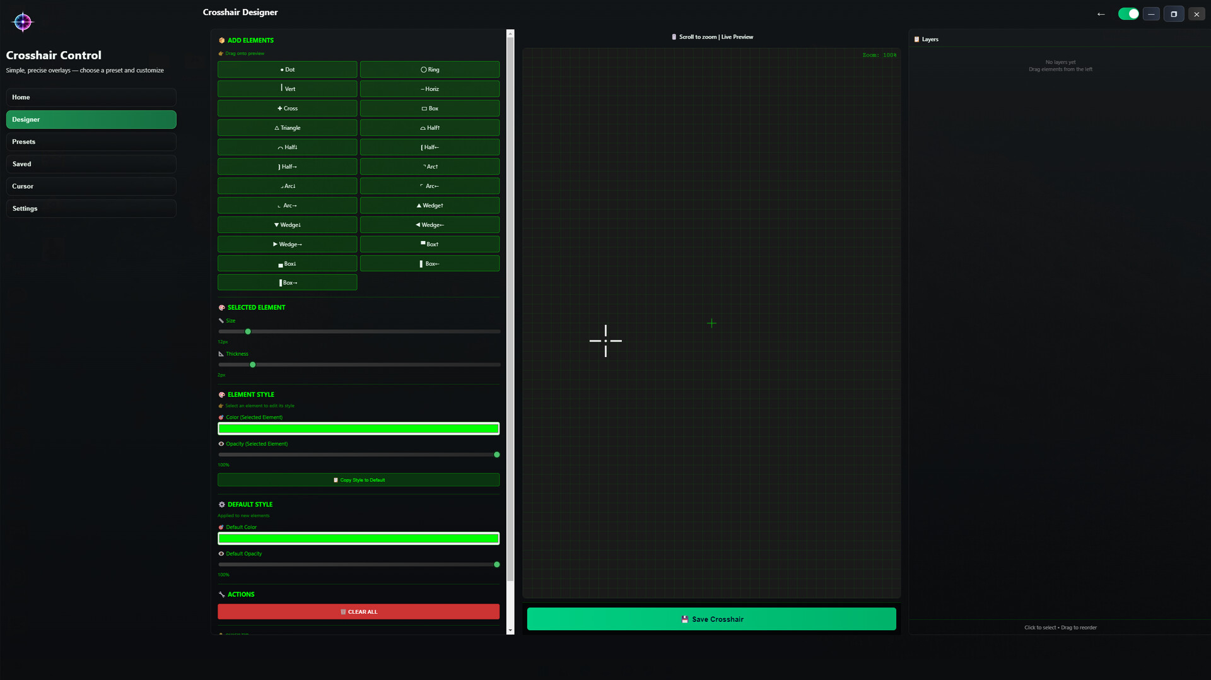The image size is (1211, 680).
Task: Toggle the green overlay switch off
Action: click(1128, 14)
